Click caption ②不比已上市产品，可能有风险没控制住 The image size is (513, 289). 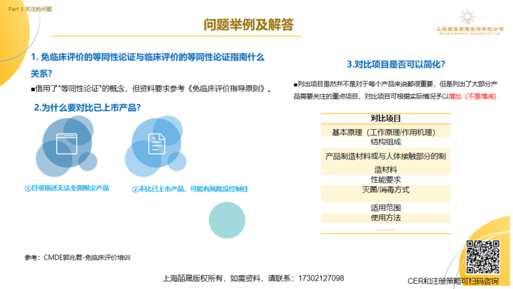tap(190, 189)
